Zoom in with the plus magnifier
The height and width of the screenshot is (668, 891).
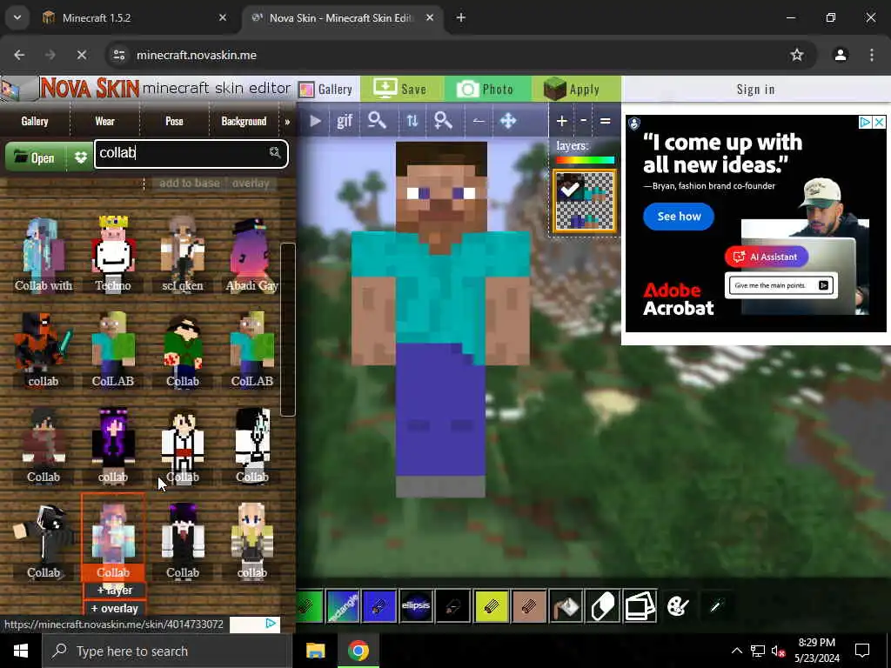pyautogui.click(x=443, y=120)
